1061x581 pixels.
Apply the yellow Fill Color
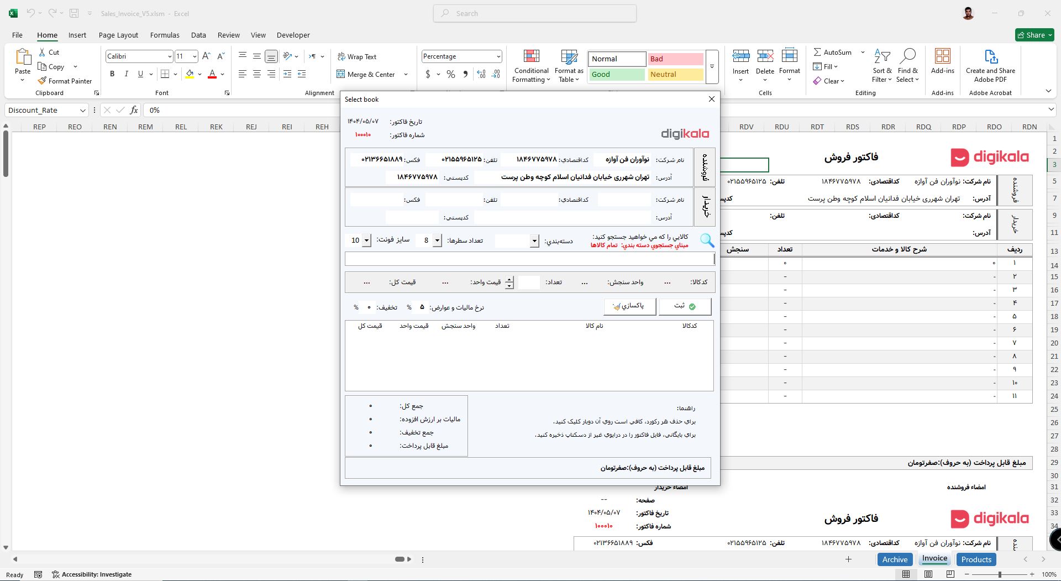coord(190,74)
